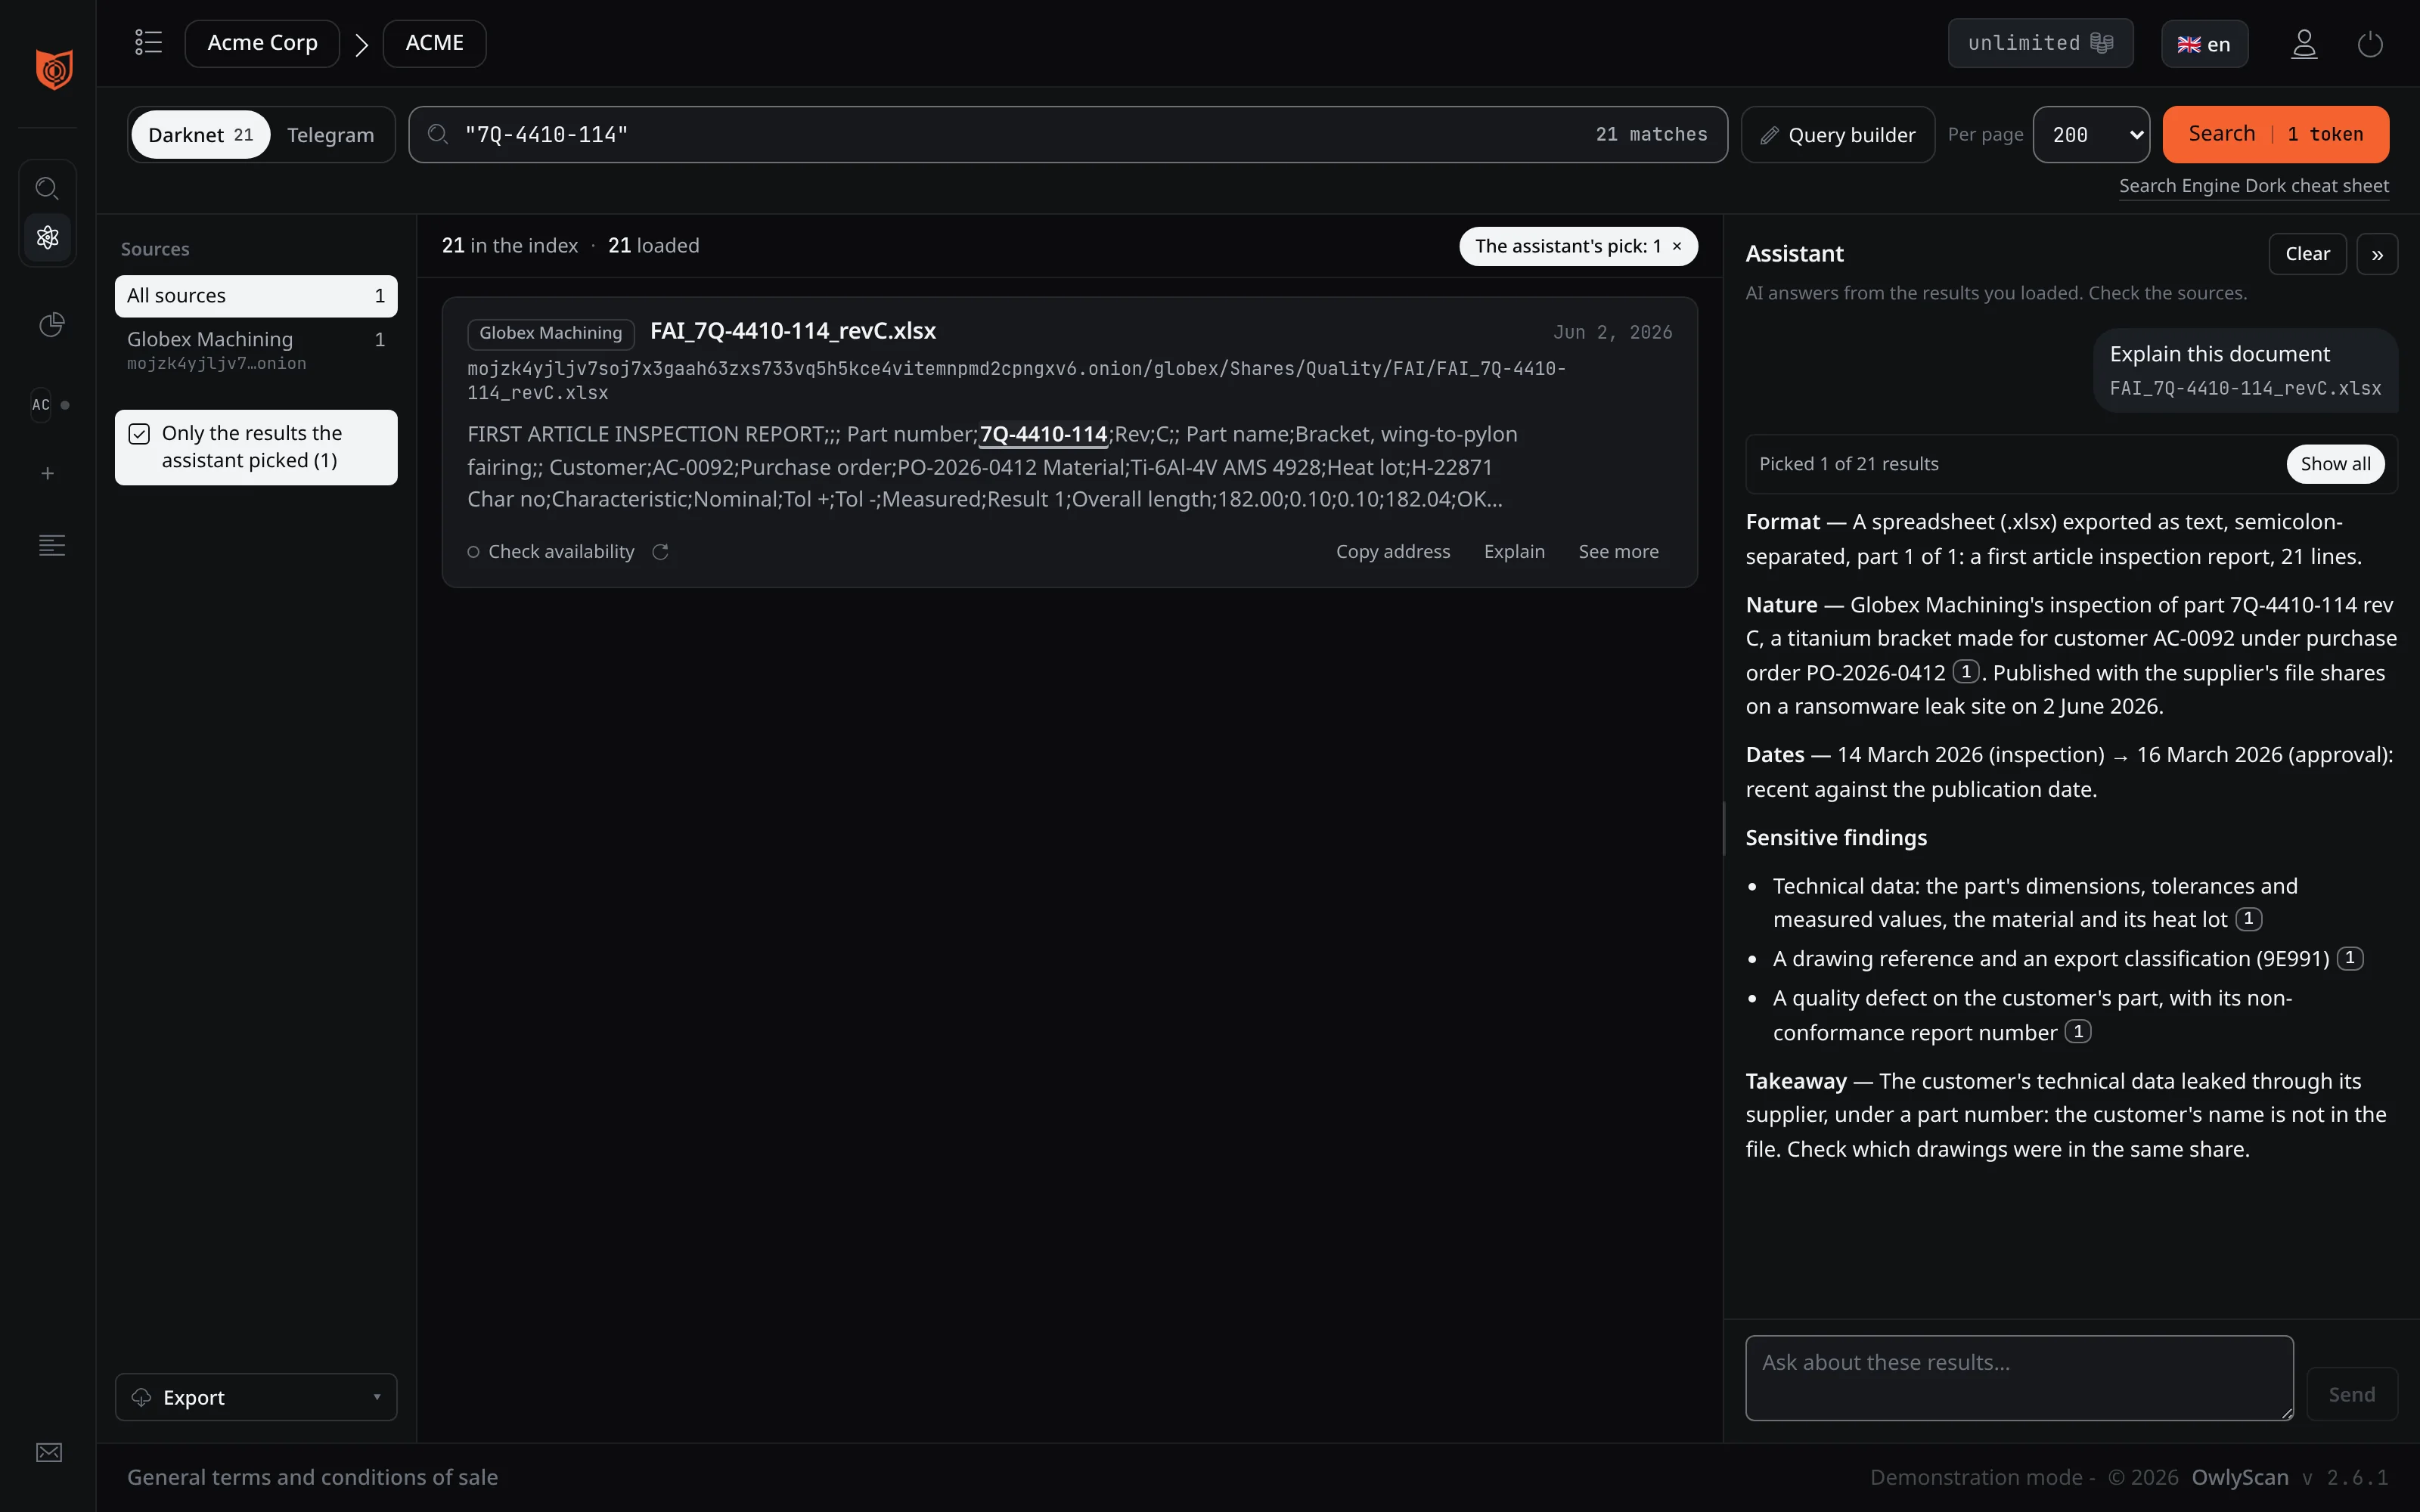Open the list menu icon beside Acme Corp
2420x1512 pixels.
pyautogui.click(x=148, y=42)
